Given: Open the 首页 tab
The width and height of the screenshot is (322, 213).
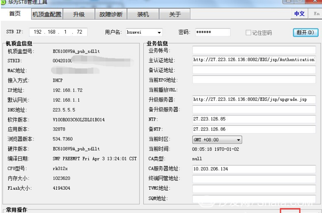Looking at the screenshot, I should point(15,14).
